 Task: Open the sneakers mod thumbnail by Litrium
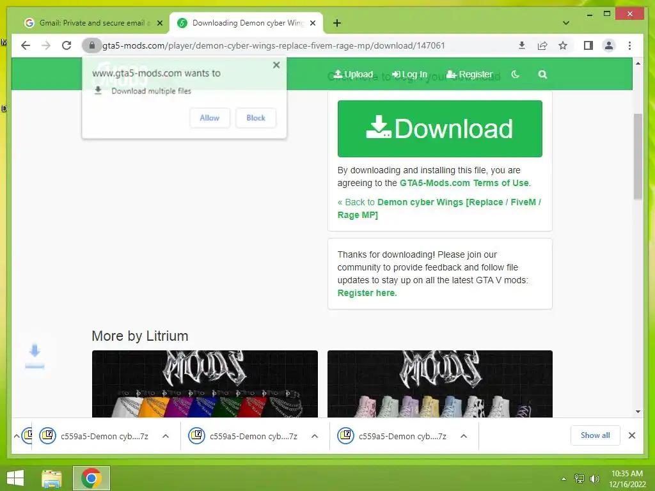tap(440, 384)
